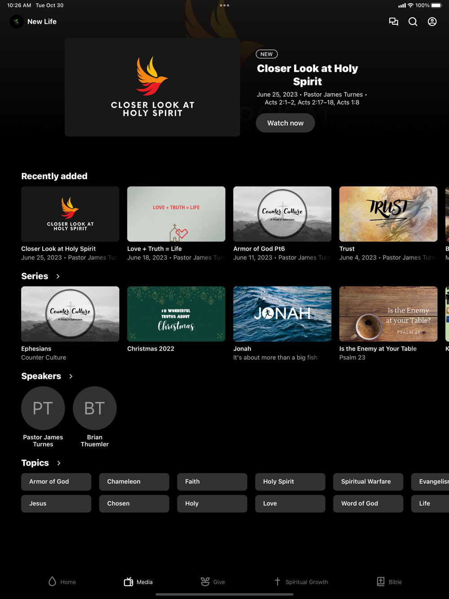
Task: Select the Spiritual Warfare topic
Action: point(368,481)
